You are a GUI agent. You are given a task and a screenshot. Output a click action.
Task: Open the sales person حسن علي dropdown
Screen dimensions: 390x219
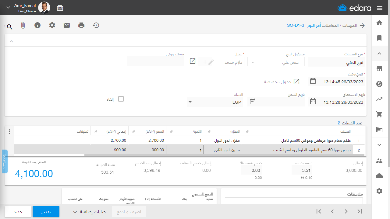pyautogui.click(x=276, y=62)
